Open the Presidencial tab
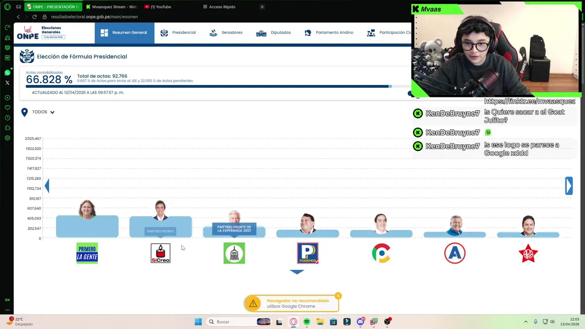The height and width of the screenshot is (329, 585). (178, 32)
